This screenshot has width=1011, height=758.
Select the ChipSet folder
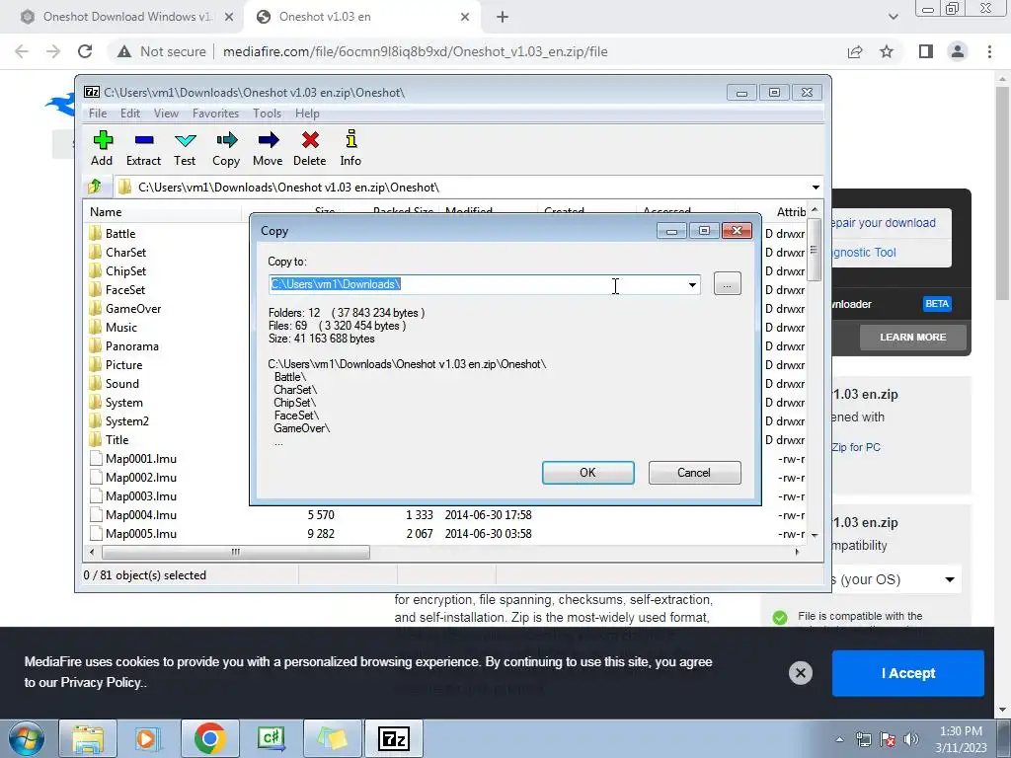click(x=117, y=270)
